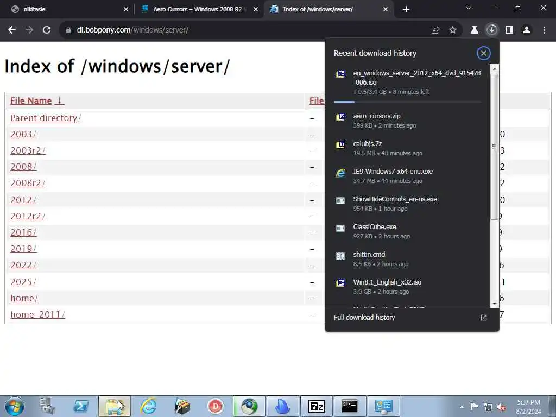The width and height of the screenshot is (556, 417).
Task: Open the 2012r2/ folder link
Action: [x=28, y=216]
